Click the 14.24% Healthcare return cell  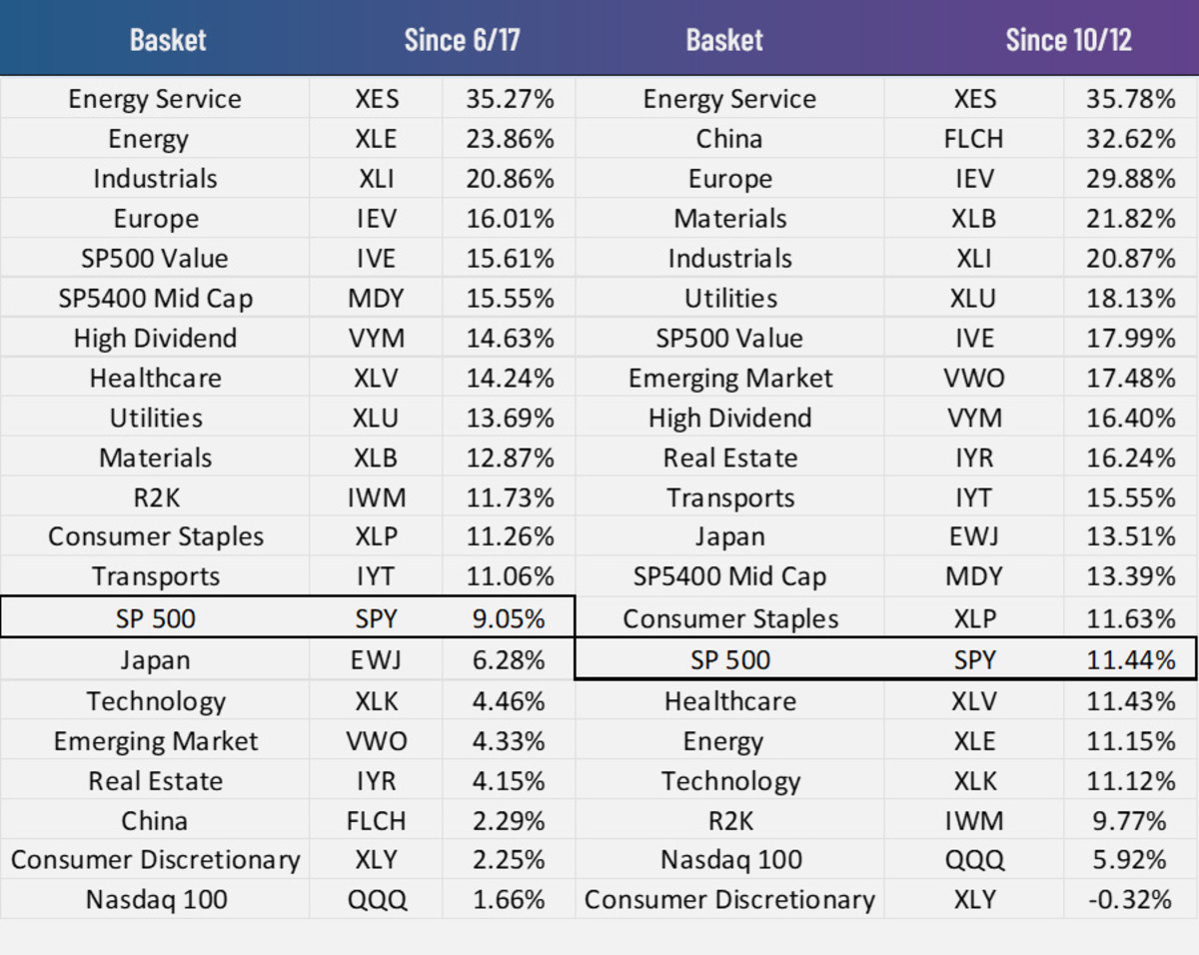[510, 379]
